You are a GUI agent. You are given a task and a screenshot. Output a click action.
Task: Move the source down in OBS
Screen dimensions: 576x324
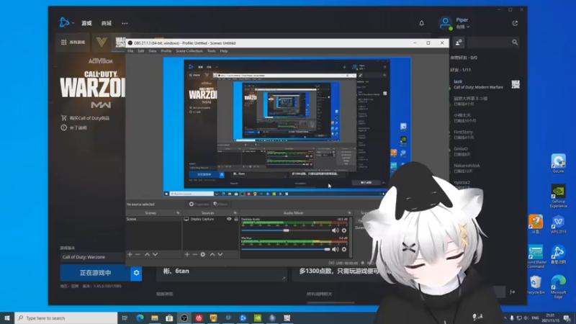(x=220, y=254)
